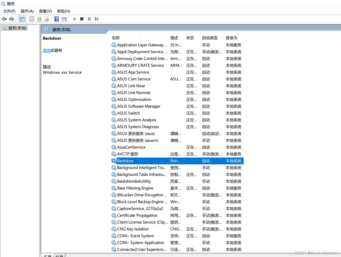Click the gear icon beside ASUS Optimization

tap(114, 99)
